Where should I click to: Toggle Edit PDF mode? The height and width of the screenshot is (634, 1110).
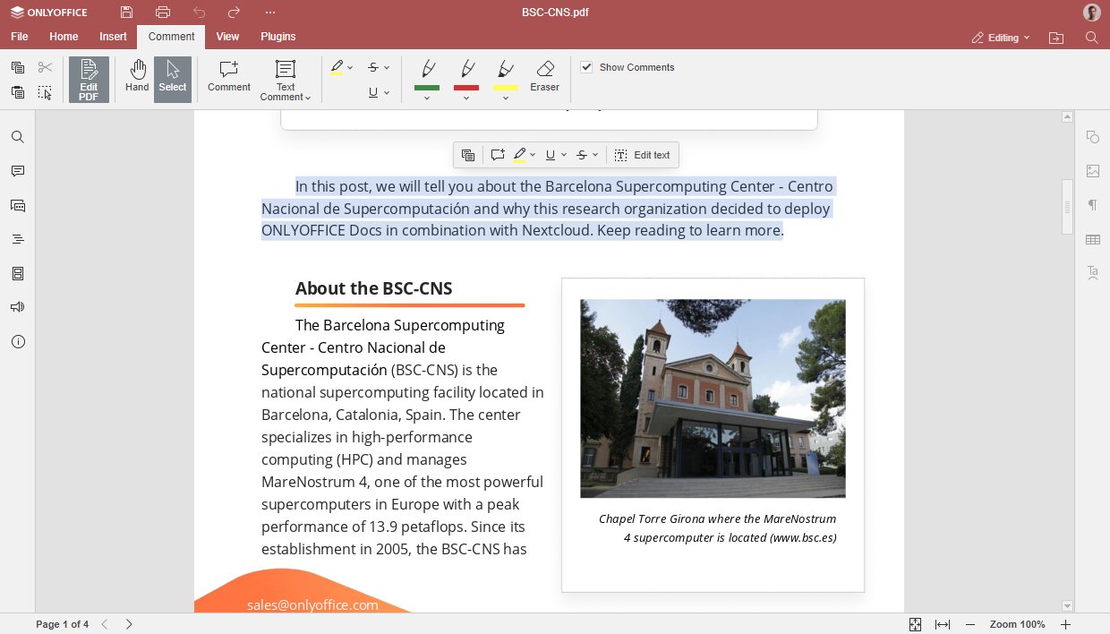pos(89,79)
